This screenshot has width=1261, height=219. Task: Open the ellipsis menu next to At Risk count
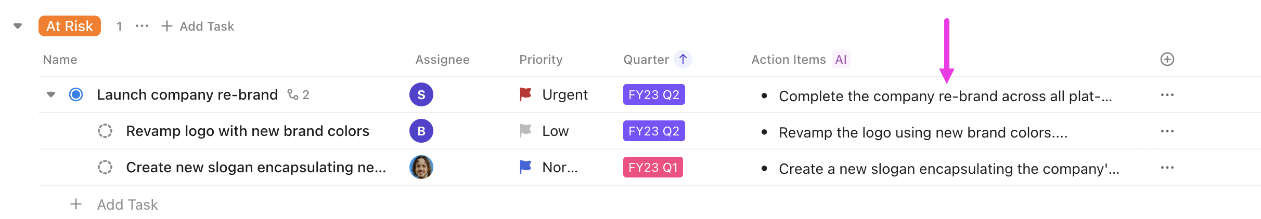coord(141,26)
